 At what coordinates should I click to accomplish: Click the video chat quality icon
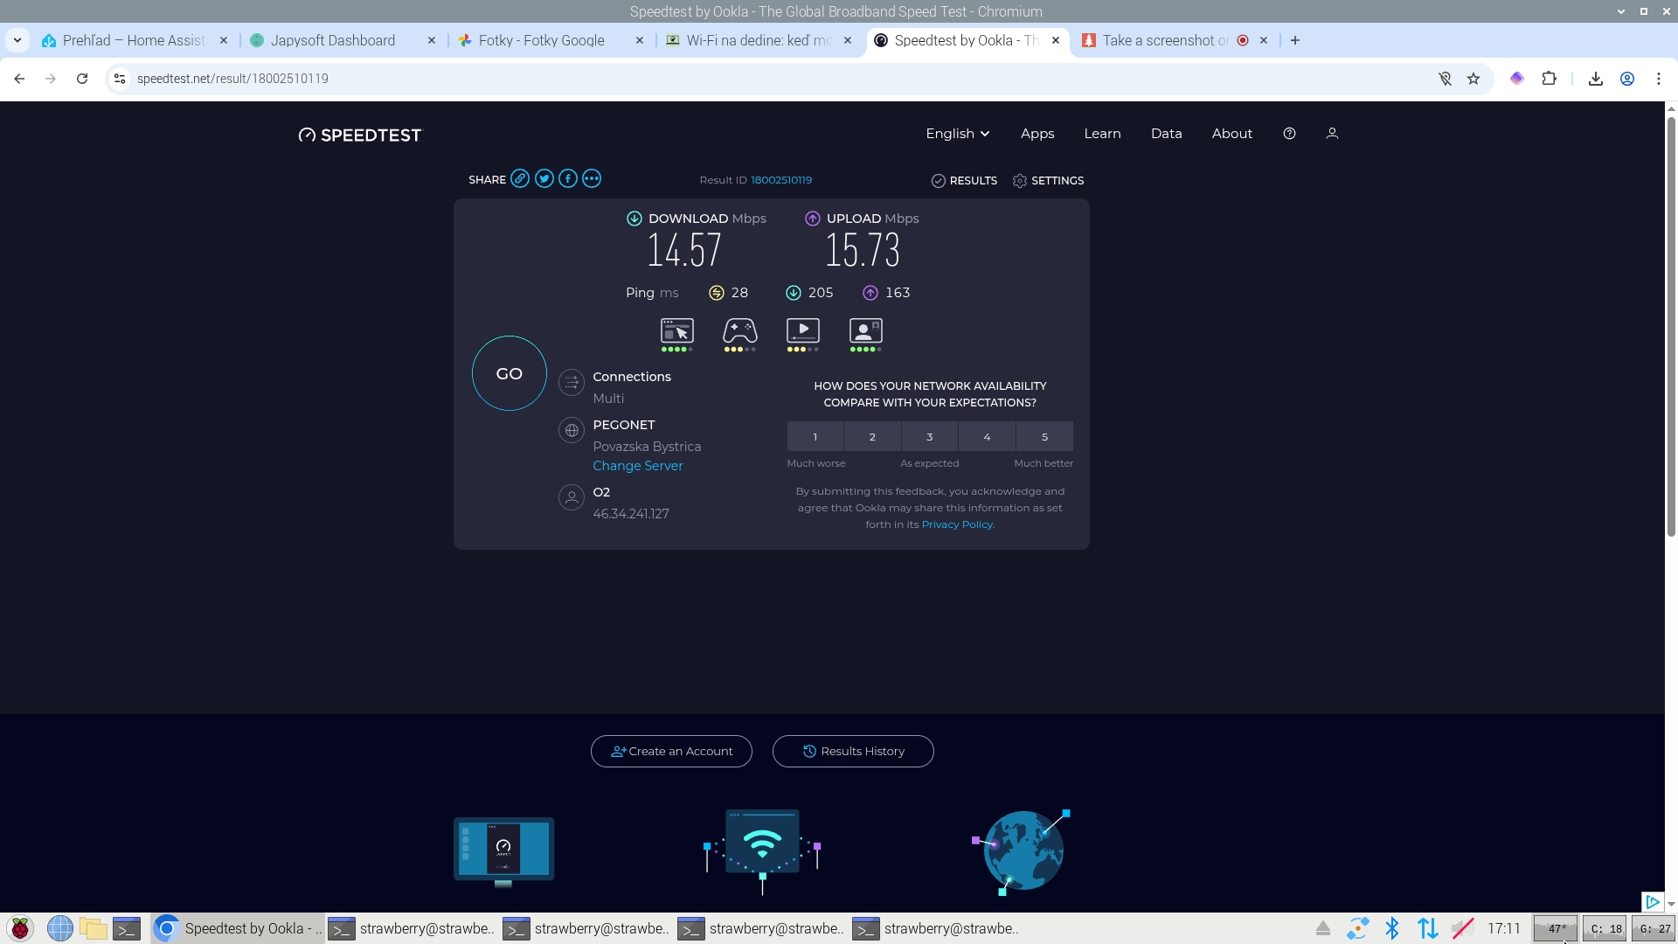click(865, 331)
